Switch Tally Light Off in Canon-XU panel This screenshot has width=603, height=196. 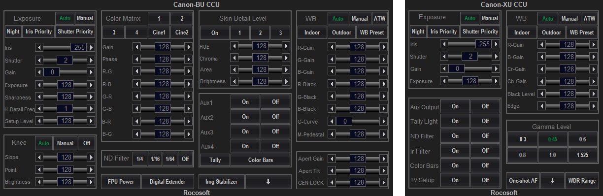485,121
